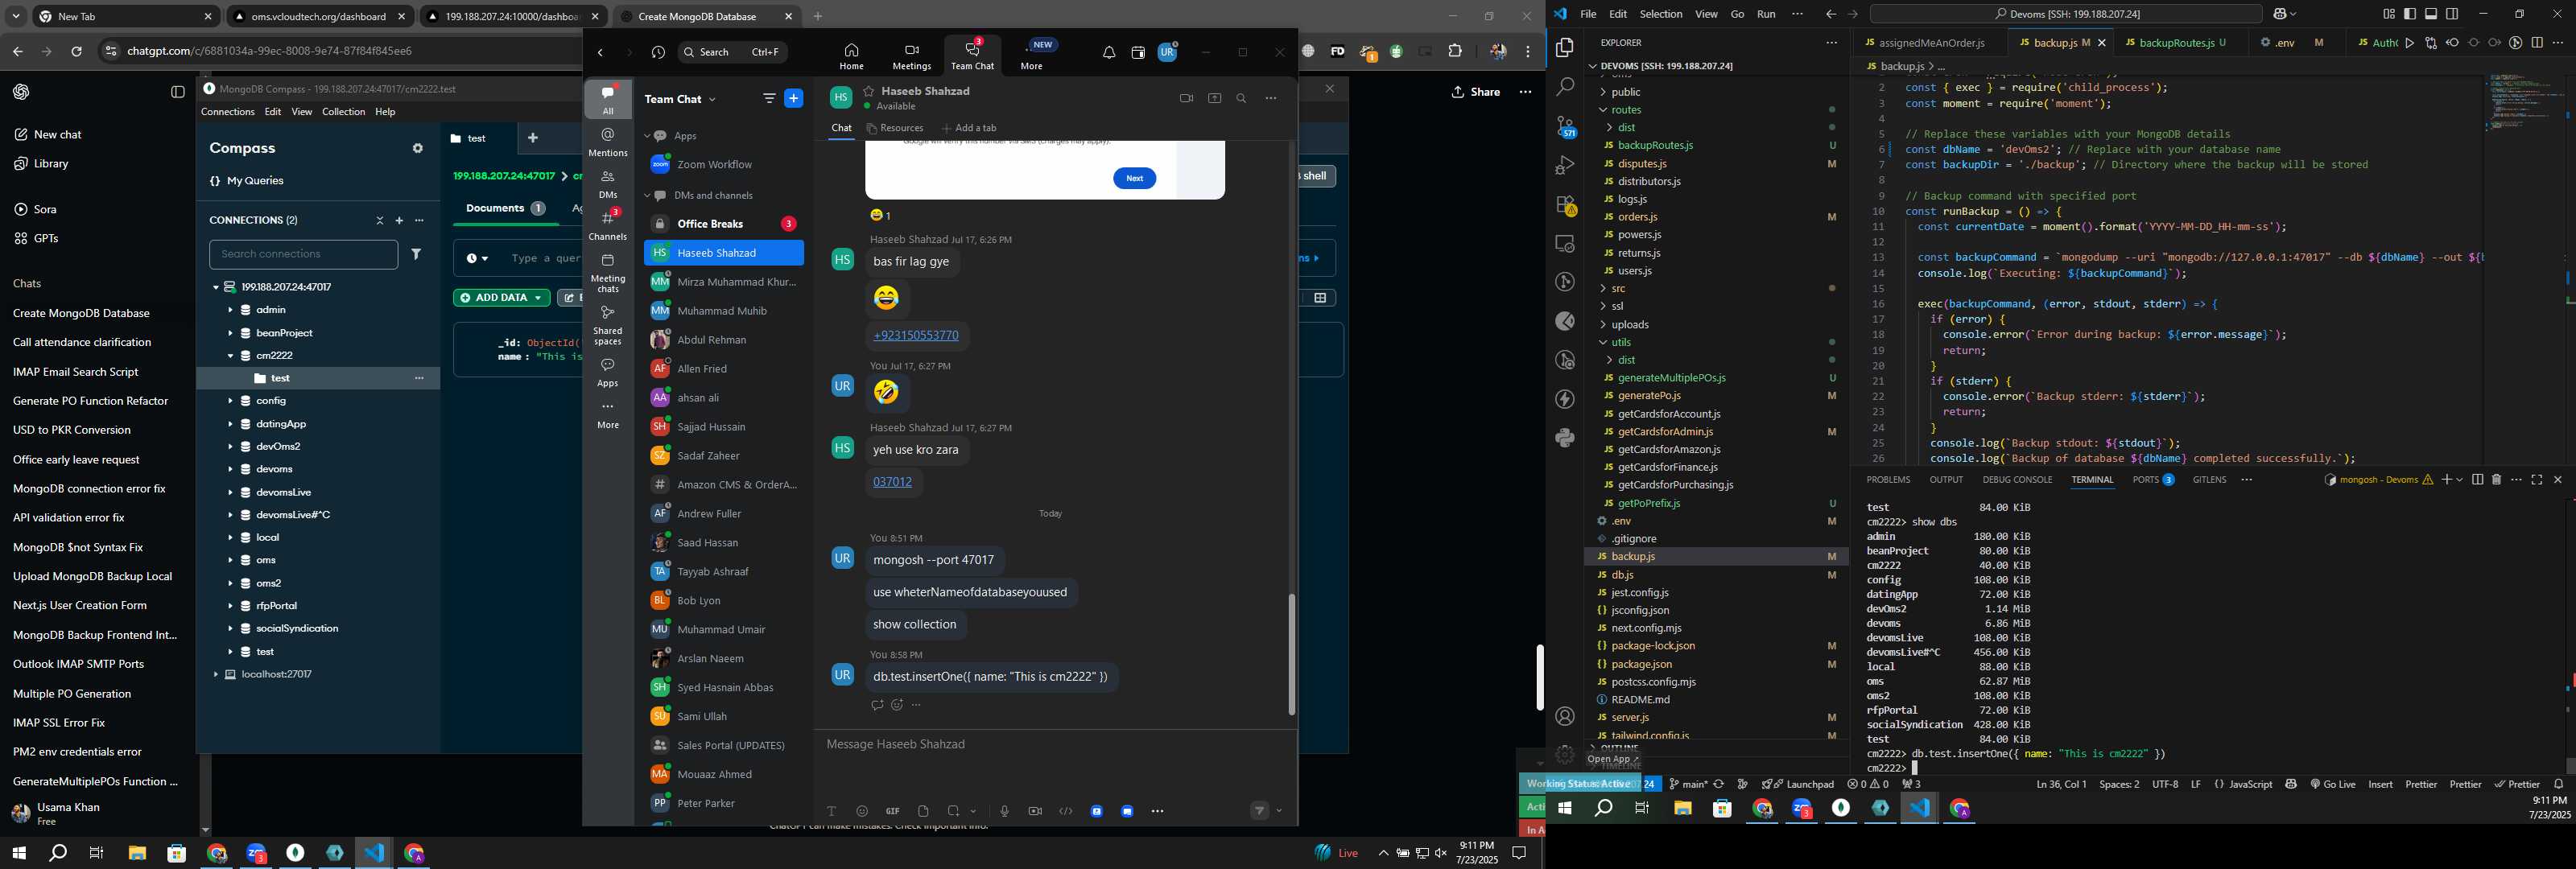
Task: Add new connection in Compass
Action: [399, 220]
